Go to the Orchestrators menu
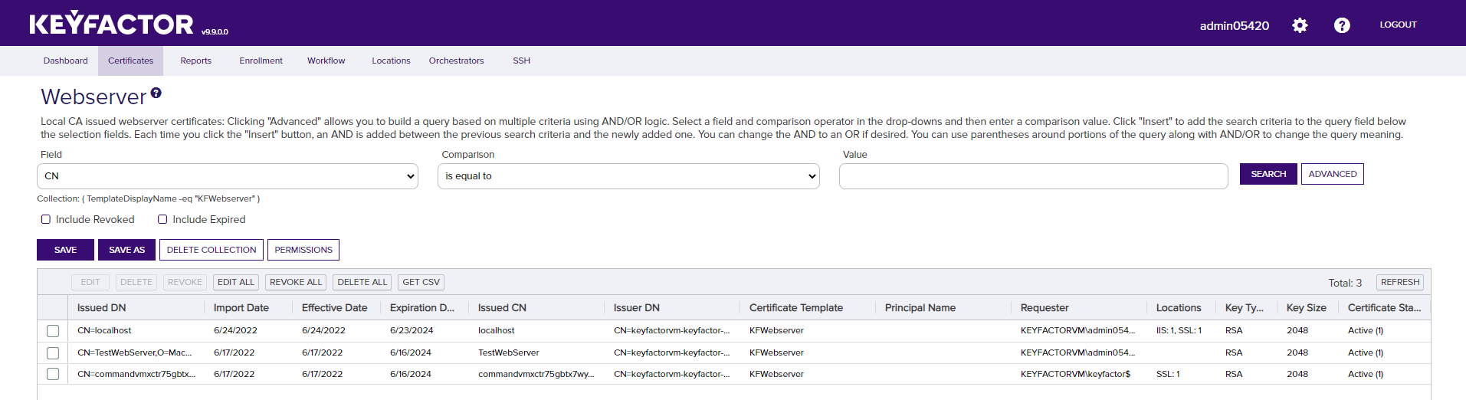 point(456,61)
